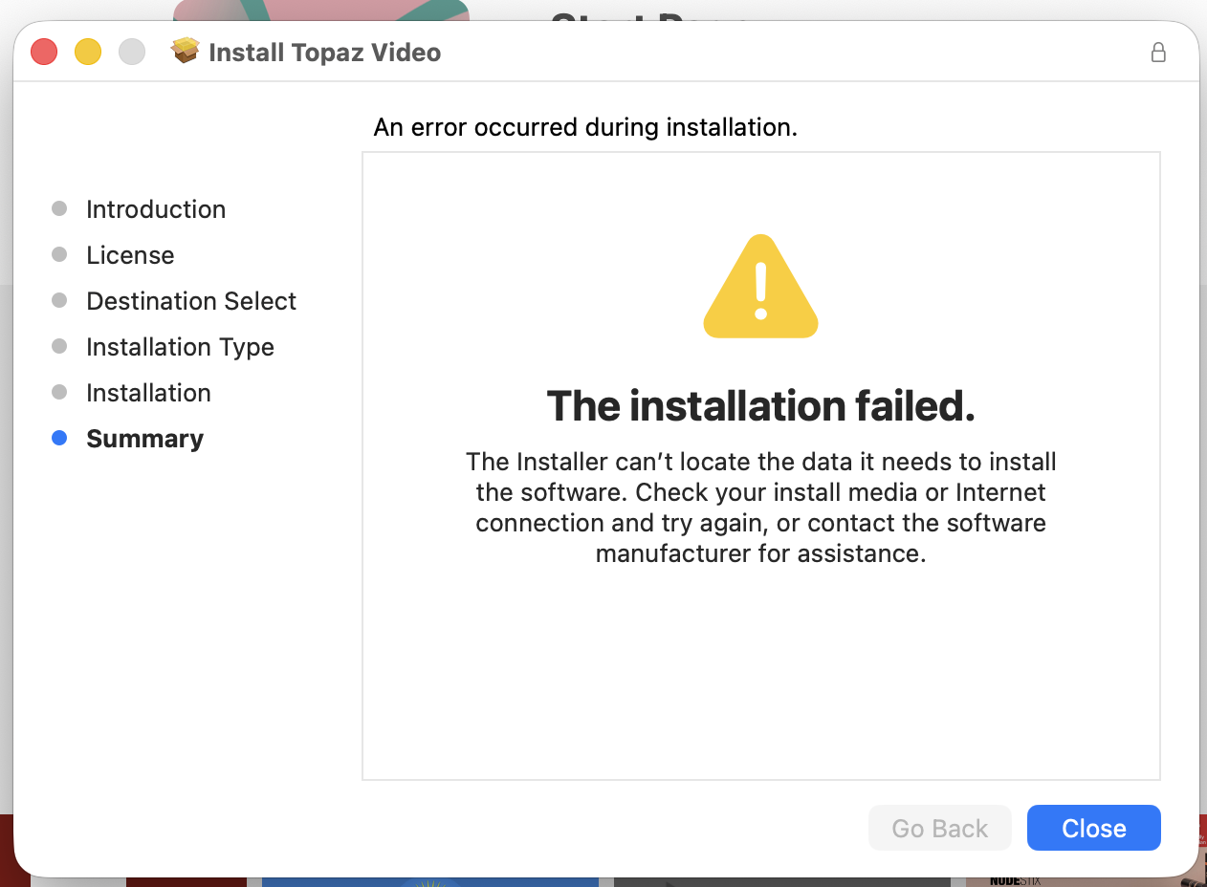Click the disabled gray zoom window button
The width and height of the screenshot is (1207, 887).
(x=132, y=52)
